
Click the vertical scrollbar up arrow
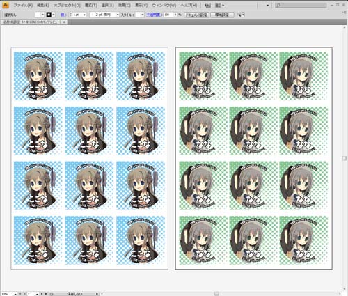pos(345,28)
